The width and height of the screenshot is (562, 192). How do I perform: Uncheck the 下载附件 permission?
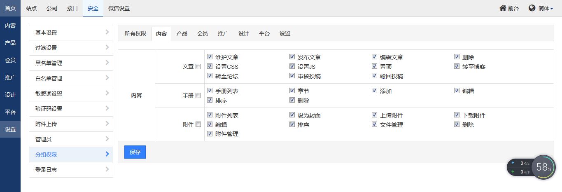pos(457,115)
